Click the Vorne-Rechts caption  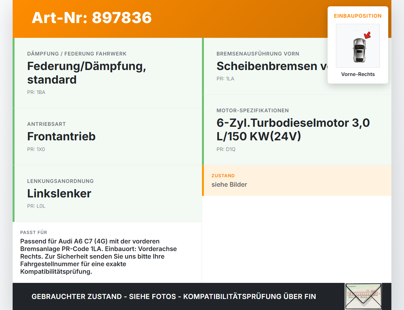tap(358, 74)
